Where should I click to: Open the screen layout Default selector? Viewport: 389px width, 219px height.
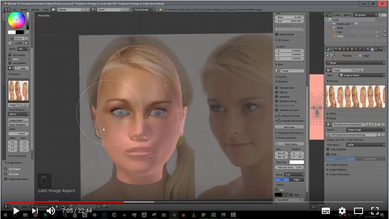click(70, 10)
